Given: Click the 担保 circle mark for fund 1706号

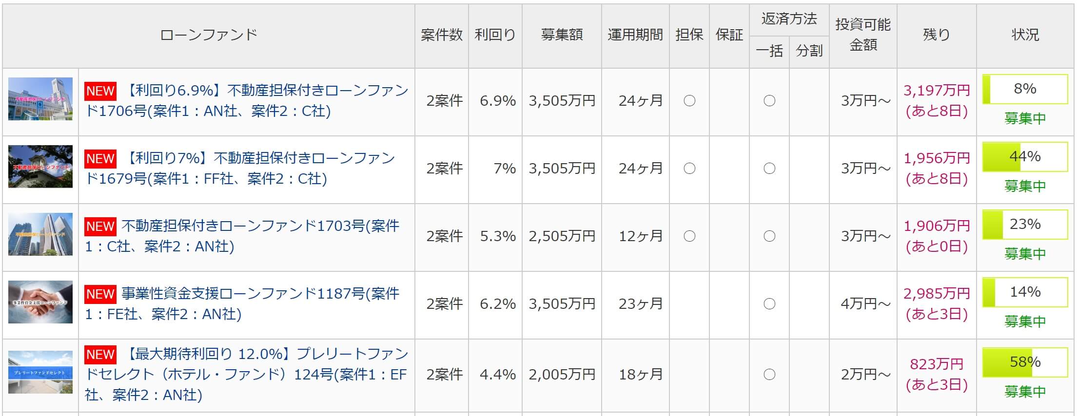Looking at the screenshot, I should pyautogui.click(x=689, y=101).
